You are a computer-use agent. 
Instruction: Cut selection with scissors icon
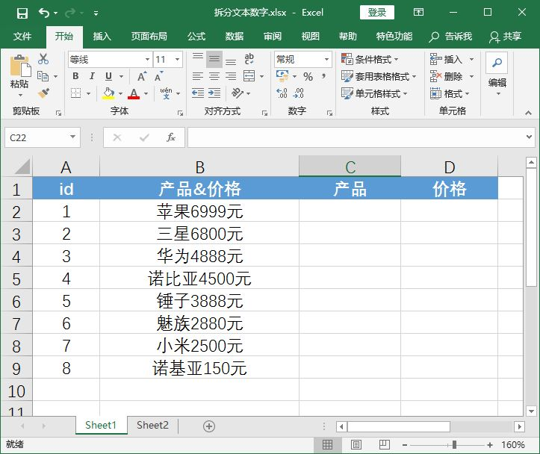43,59
